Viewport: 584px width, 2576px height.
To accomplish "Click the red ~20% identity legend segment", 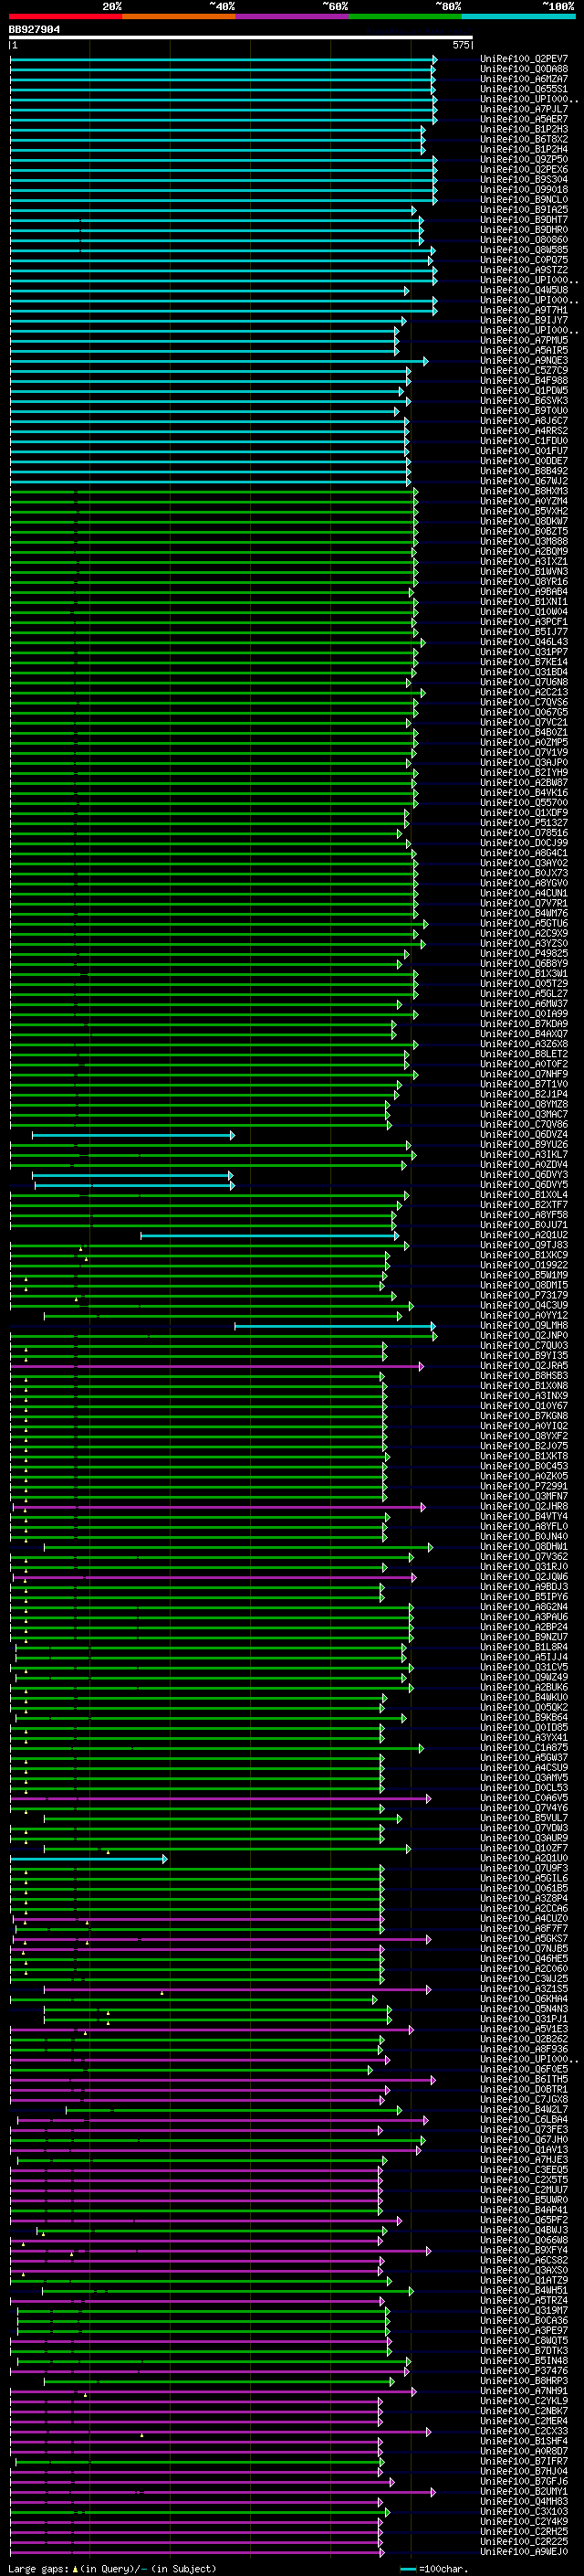I will [x=65, y=16].
